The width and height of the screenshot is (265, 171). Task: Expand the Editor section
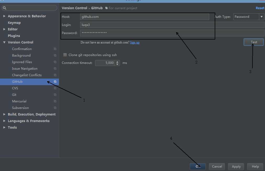tap(4, 29)
